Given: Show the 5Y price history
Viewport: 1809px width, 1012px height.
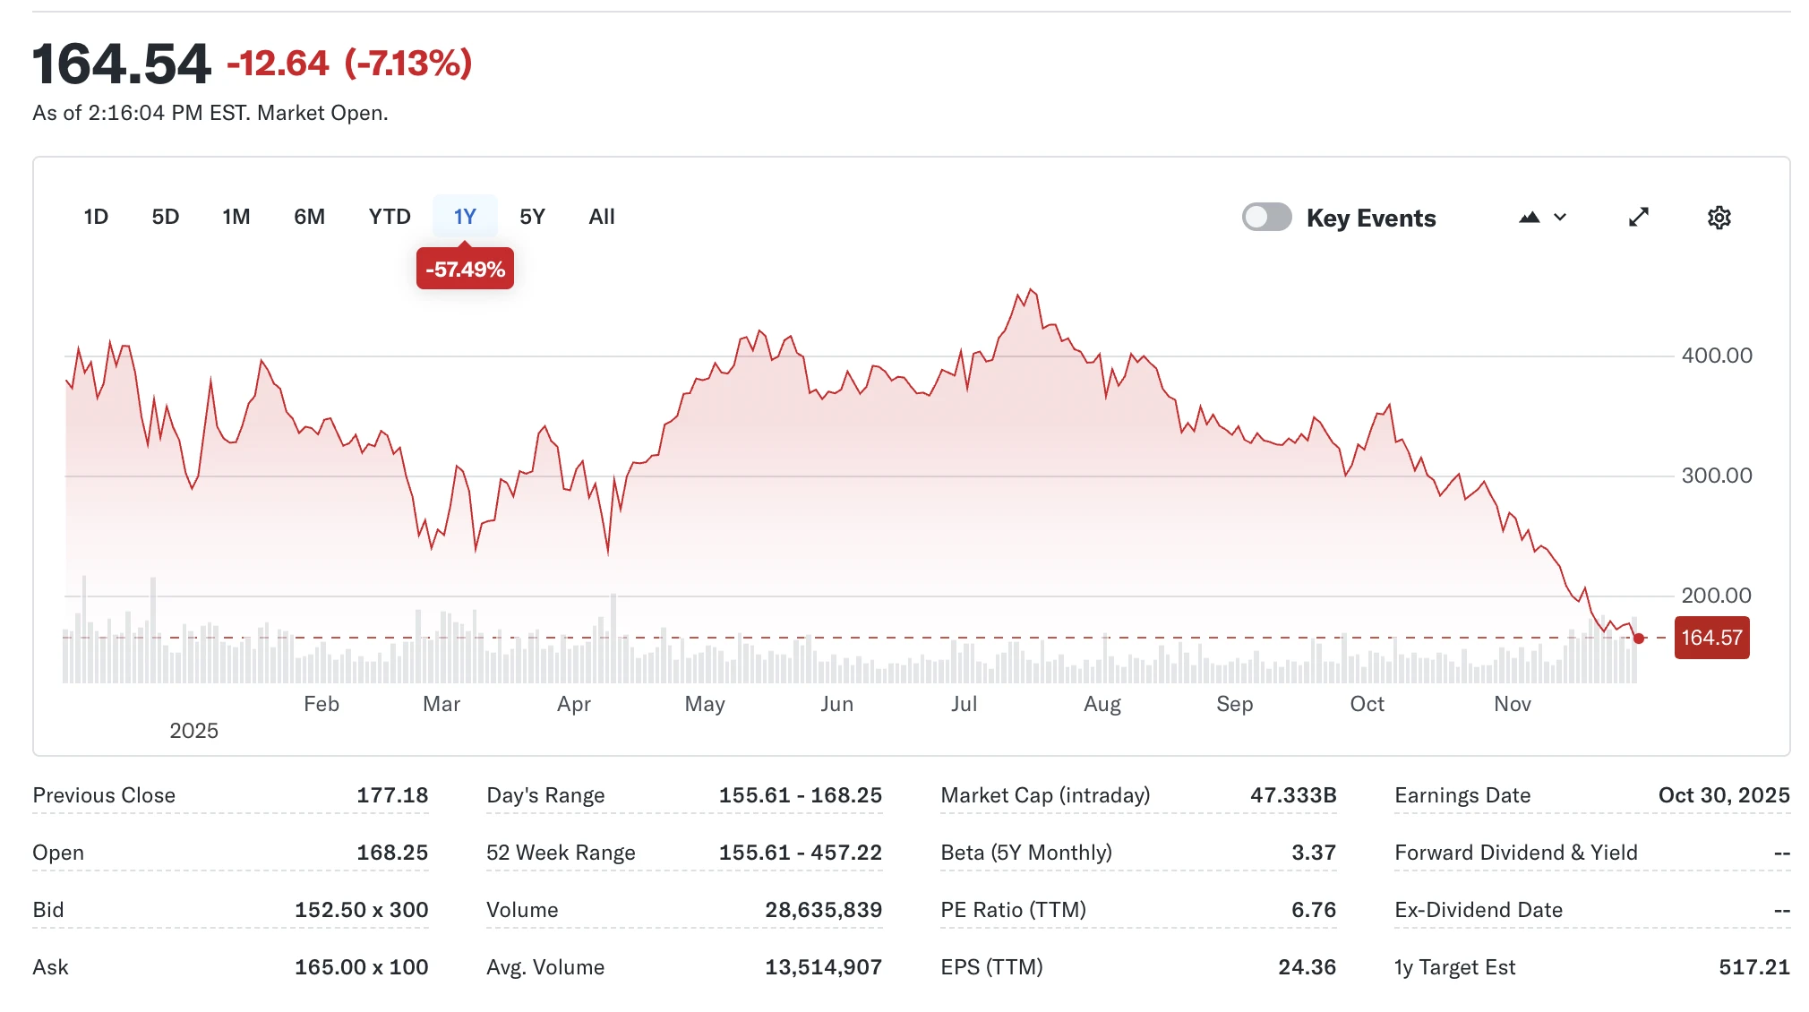Looking at the screenshot, I should pos(532,217).
